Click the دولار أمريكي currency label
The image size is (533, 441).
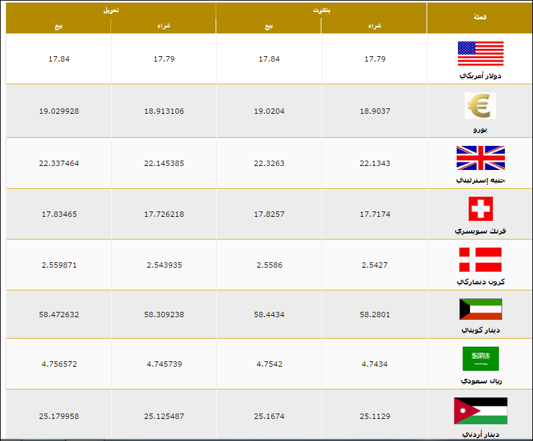(x=480, y=76)
